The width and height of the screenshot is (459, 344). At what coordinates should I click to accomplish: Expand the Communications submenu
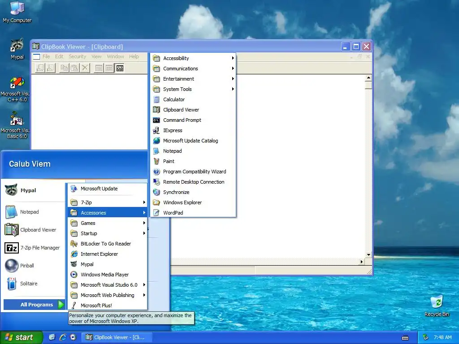193,69
